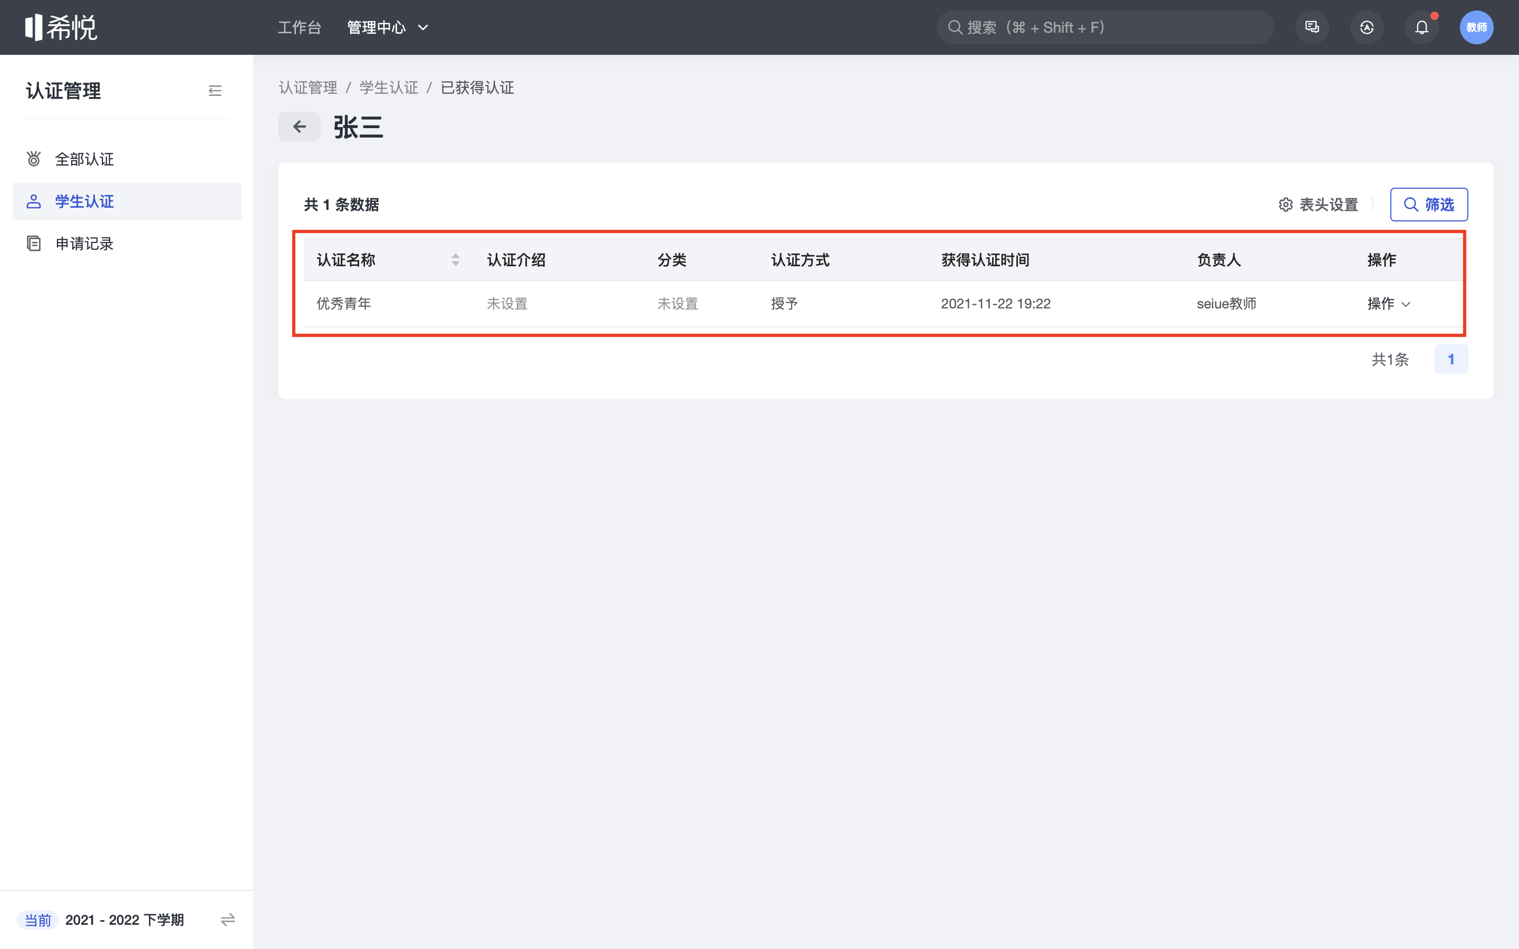Select 学生认证 in the sidebar
The height and width of the screenshot is (949, 1519).
point(127,201)
